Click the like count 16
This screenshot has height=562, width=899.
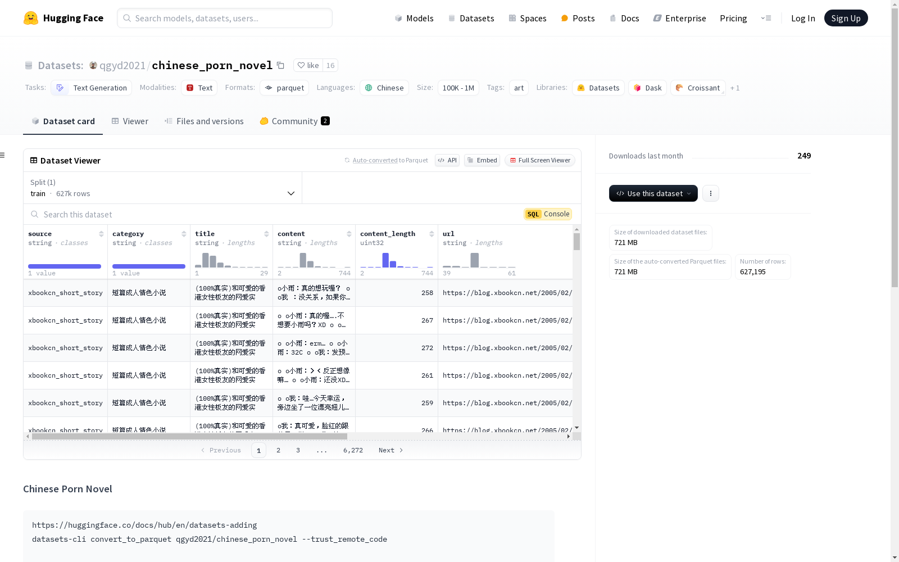(330, 65)
